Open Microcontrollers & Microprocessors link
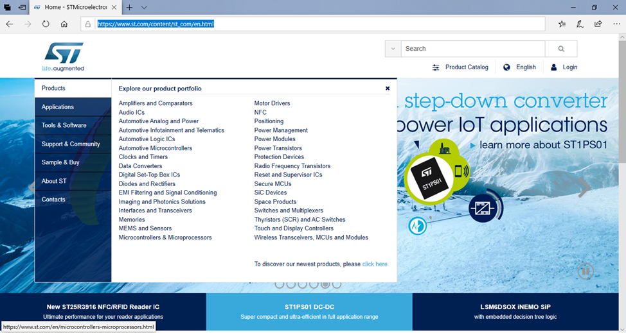This screenshot has height=333, width=626. pyautogui.click(x=165, y=237)
